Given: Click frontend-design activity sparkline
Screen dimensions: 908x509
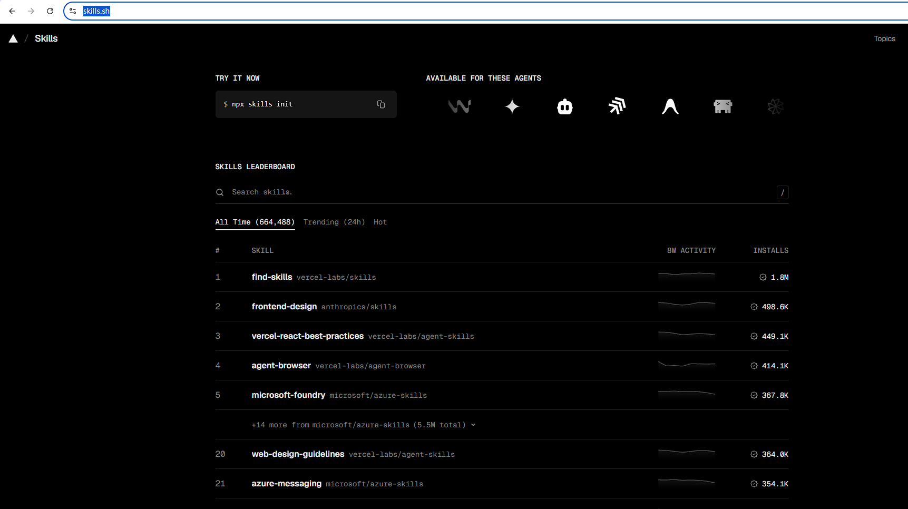Looking at the screenshot, I should click(687, 305).
